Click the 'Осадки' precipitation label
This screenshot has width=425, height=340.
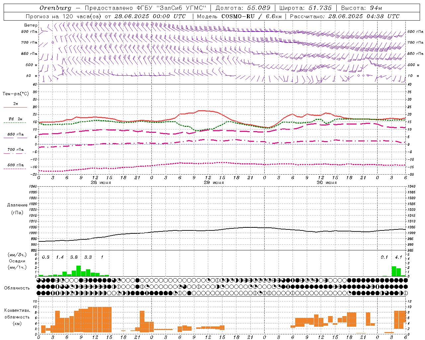(x=17, y=261)
